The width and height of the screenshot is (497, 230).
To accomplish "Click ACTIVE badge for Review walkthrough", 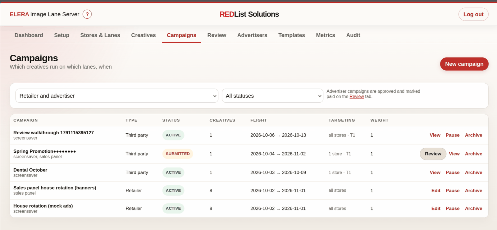I will point(173,135).
